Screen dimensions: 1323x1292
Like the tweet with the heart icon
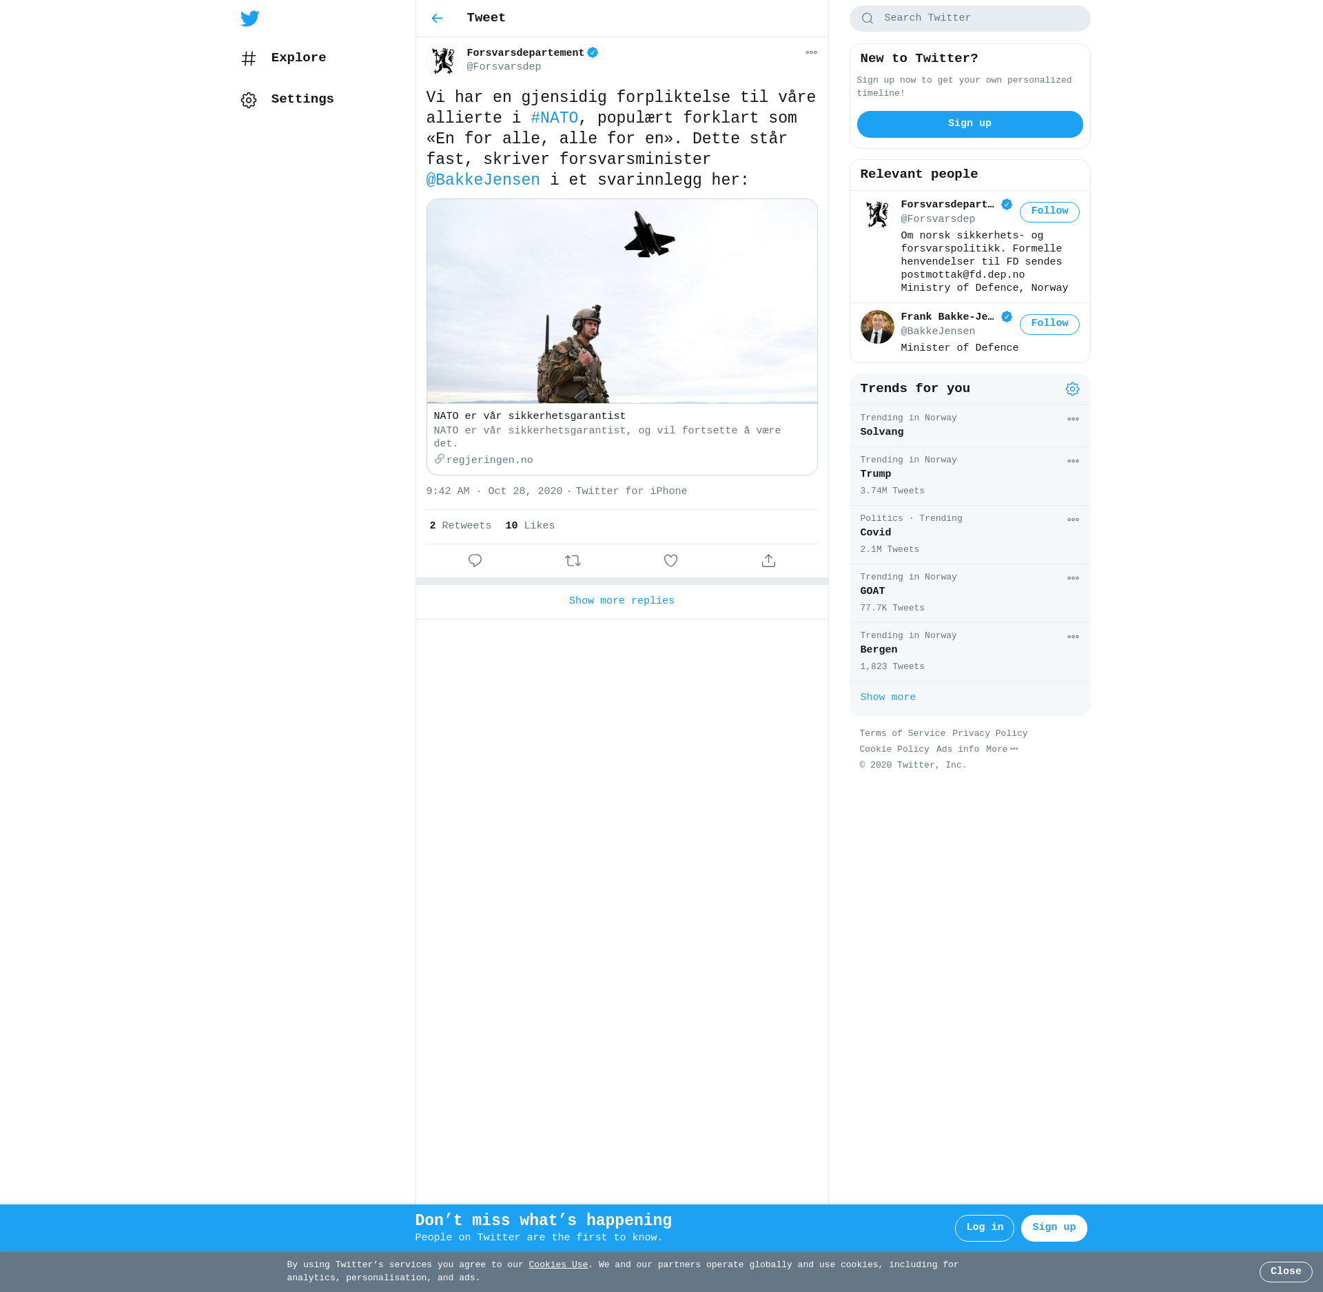[x=670, y=561]
